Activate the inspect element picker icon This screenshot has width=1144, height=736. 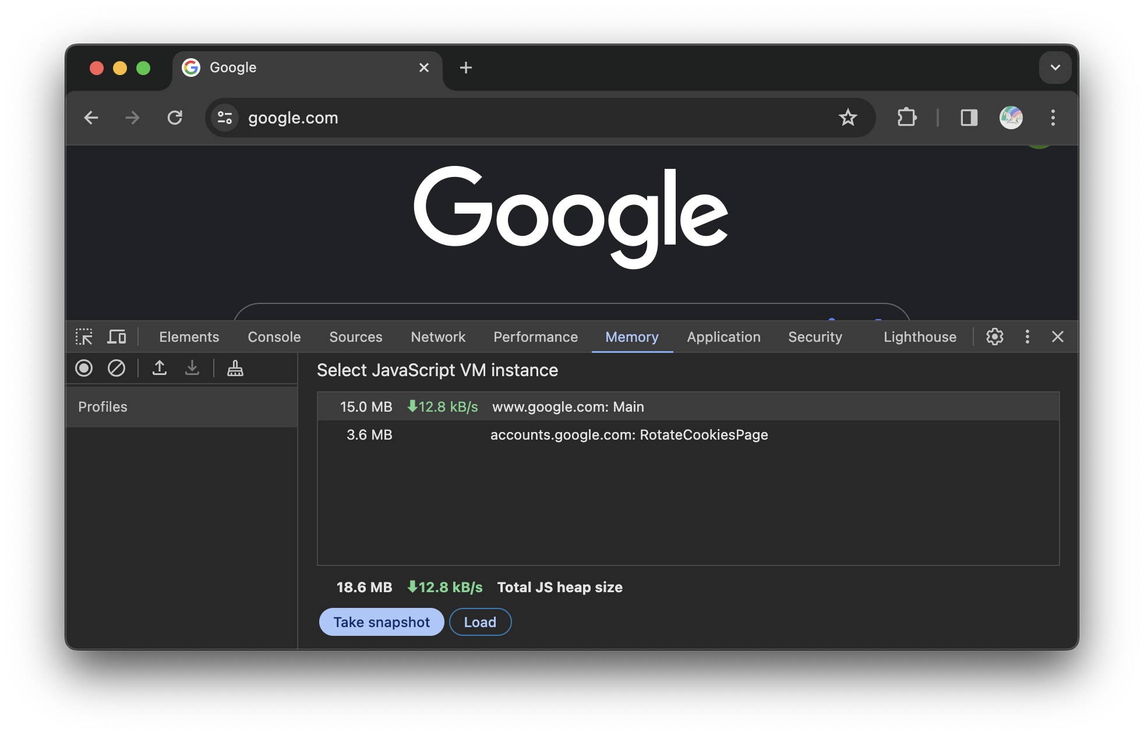(84, 337)
